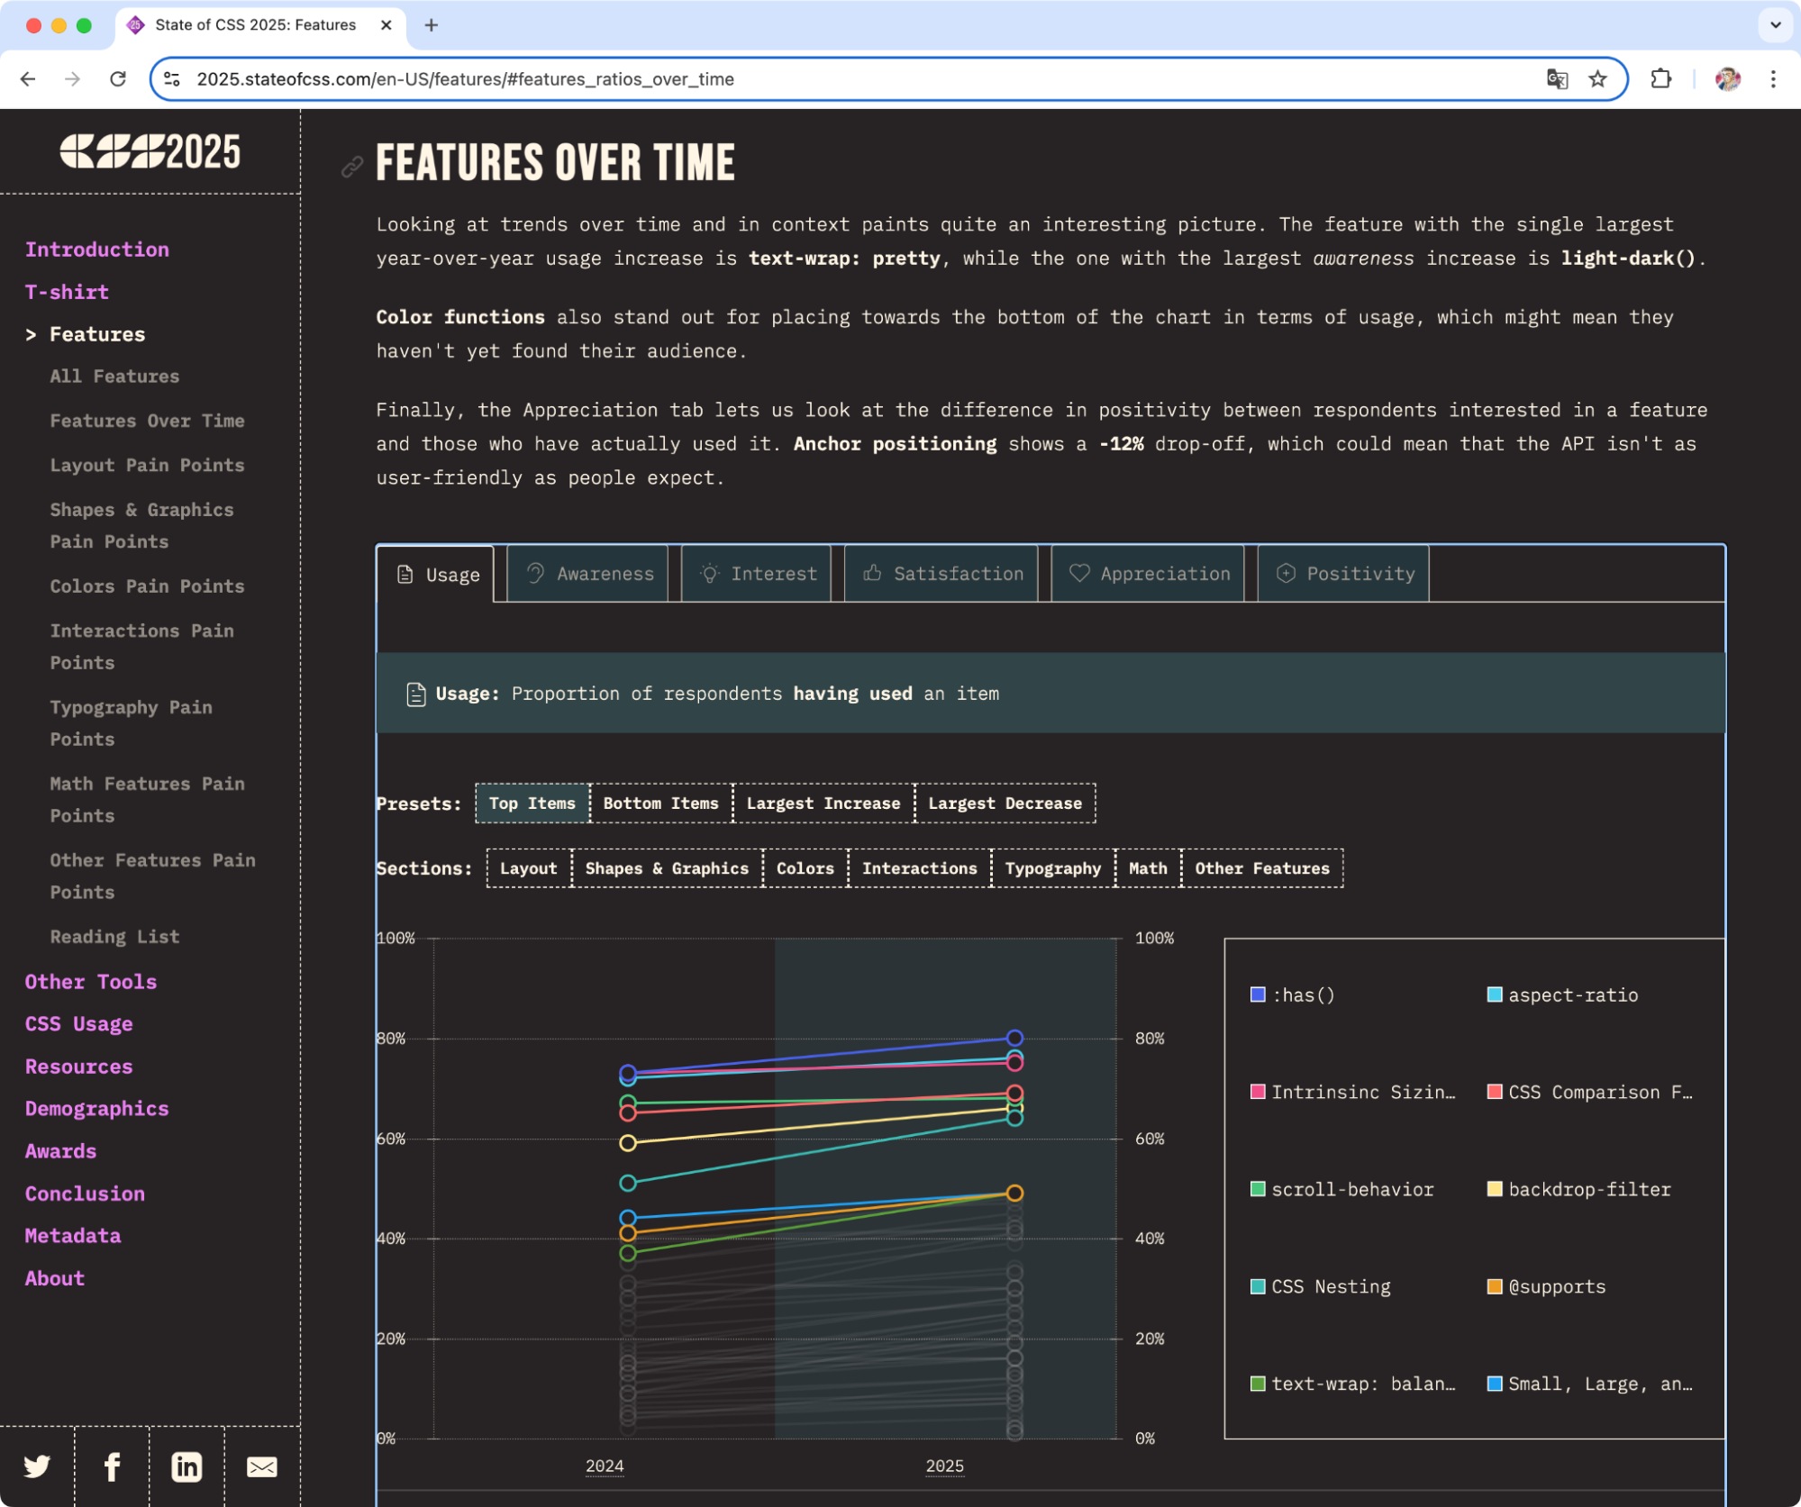Open the Demographics sidebar link
The height and width of the screenshot is (1507, 1801).
point(96,1109)
